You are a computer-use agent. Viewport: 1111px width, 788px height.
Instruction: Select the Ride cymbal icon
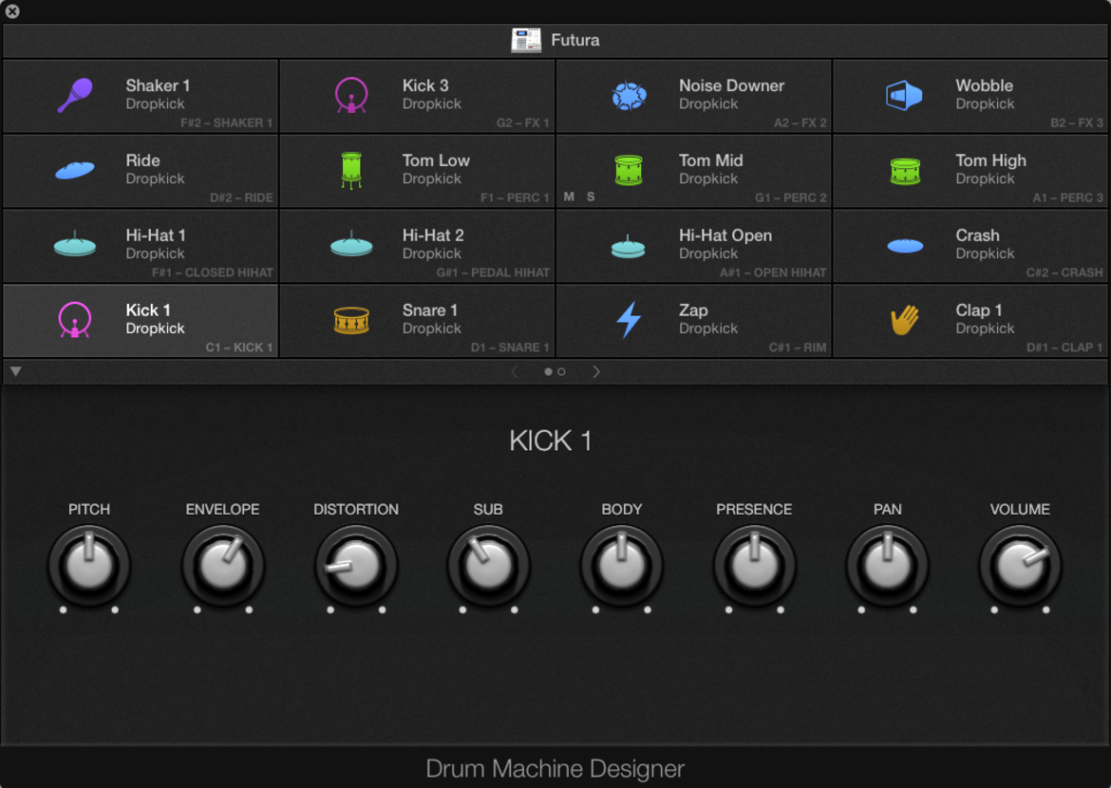pos(74,170)
